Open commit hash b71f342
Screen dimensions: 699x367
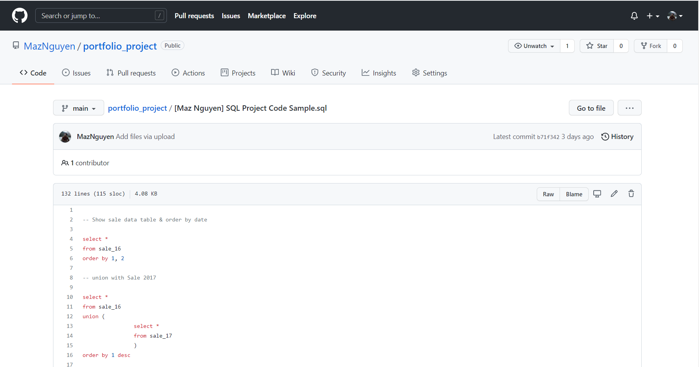[548, 137]
